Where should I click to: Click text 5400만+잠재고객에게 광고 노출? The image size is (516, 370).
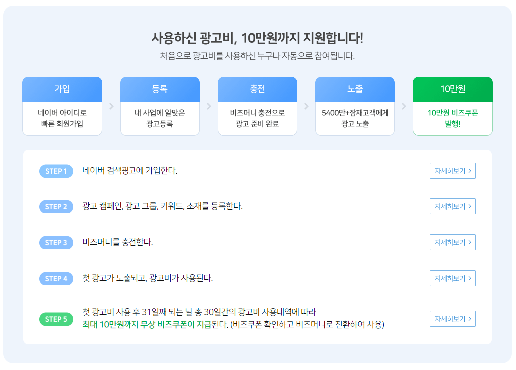[355, 118]
